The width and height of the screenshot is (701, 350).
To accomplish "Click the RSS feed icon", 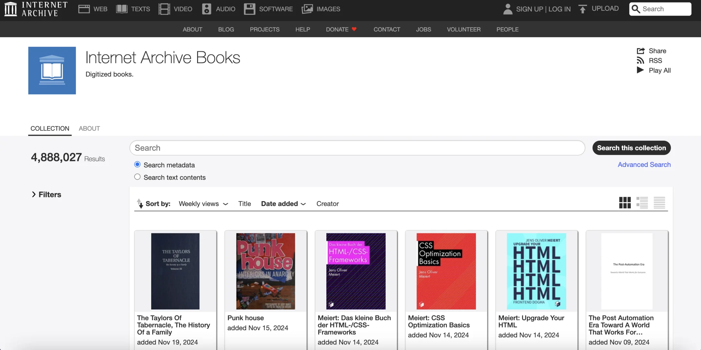I will 640,61.
